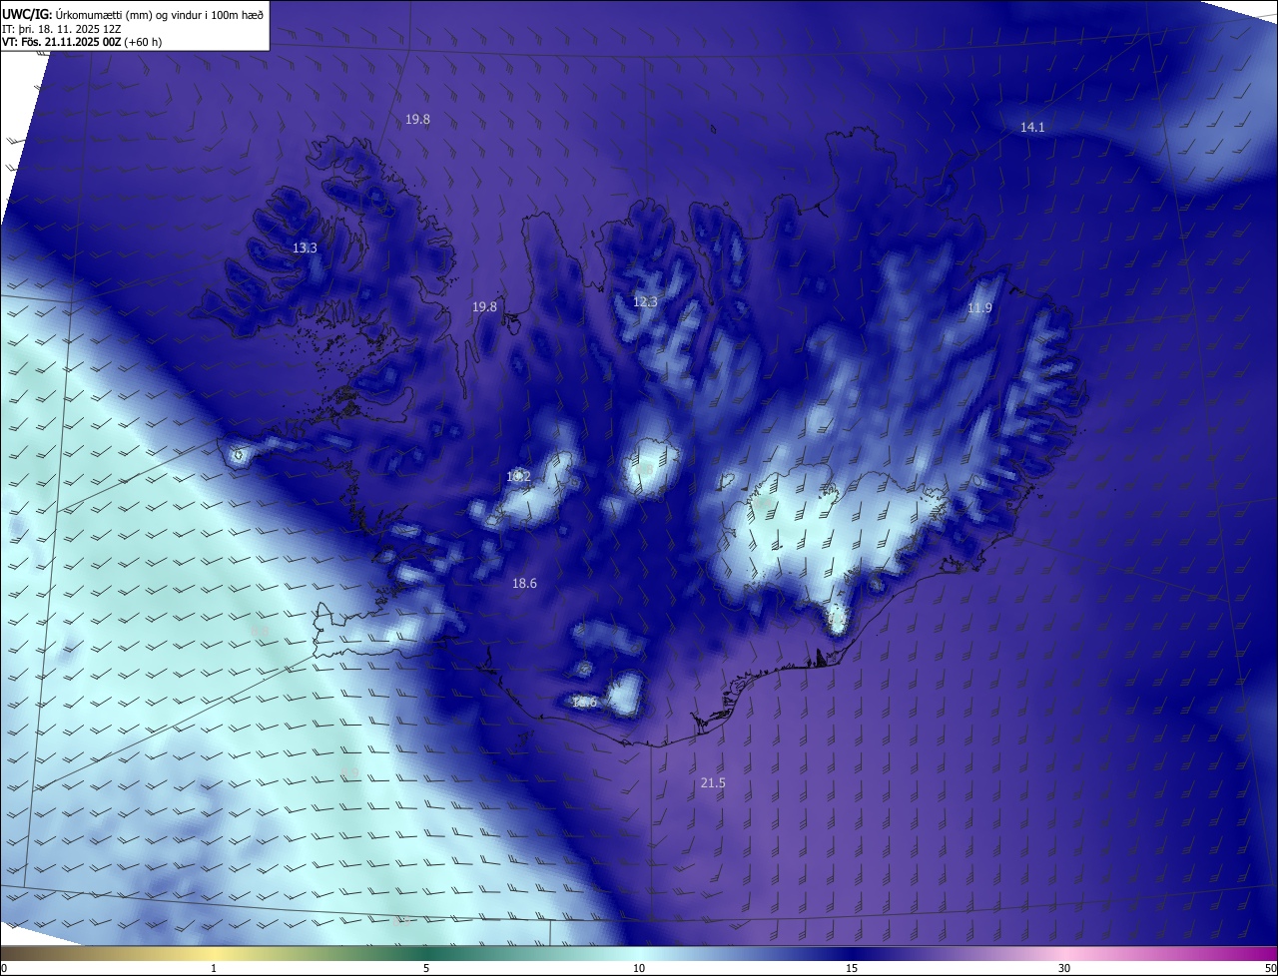Click the 11.9 value label in the east
The width and height of the screenshot is (1278, 976).
tap(979, 308)
